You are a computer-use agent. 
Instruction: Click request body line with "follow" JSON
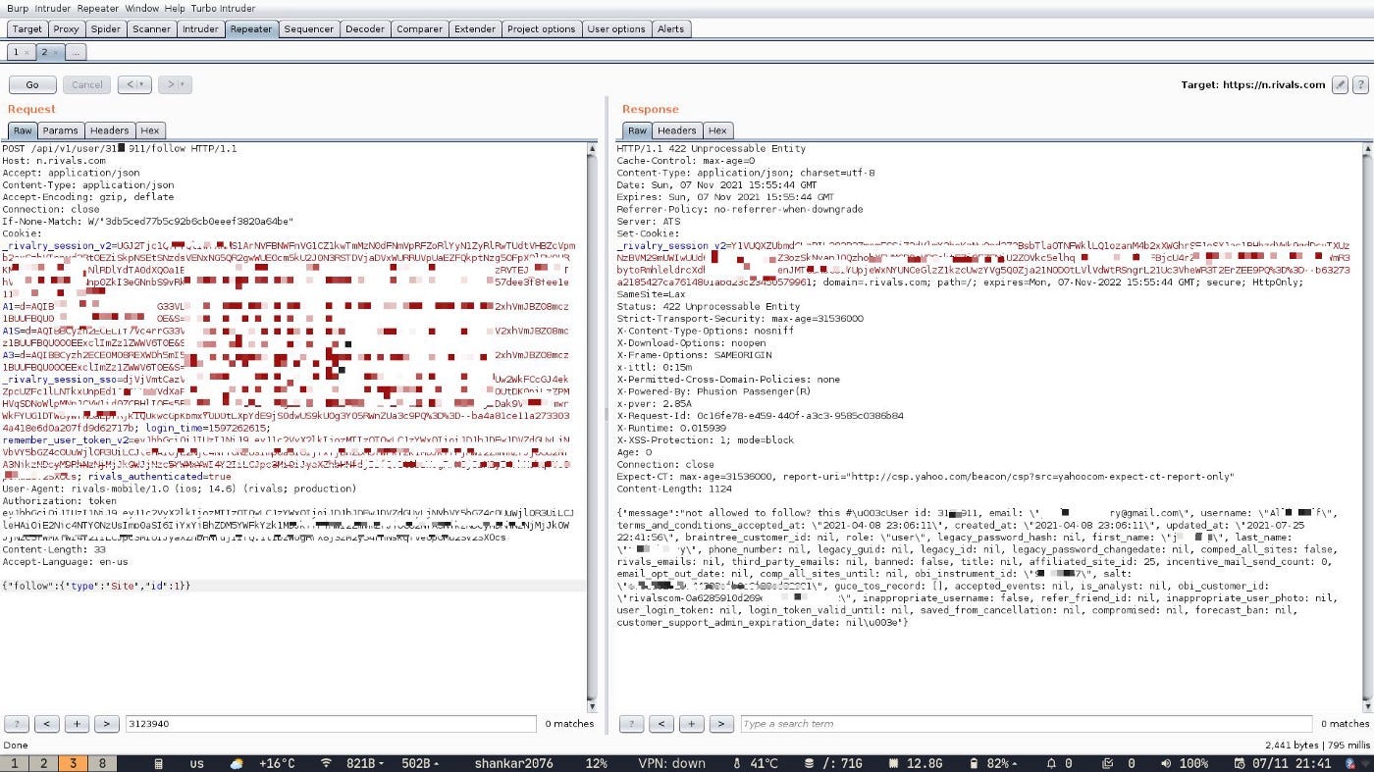click(96, 586)
